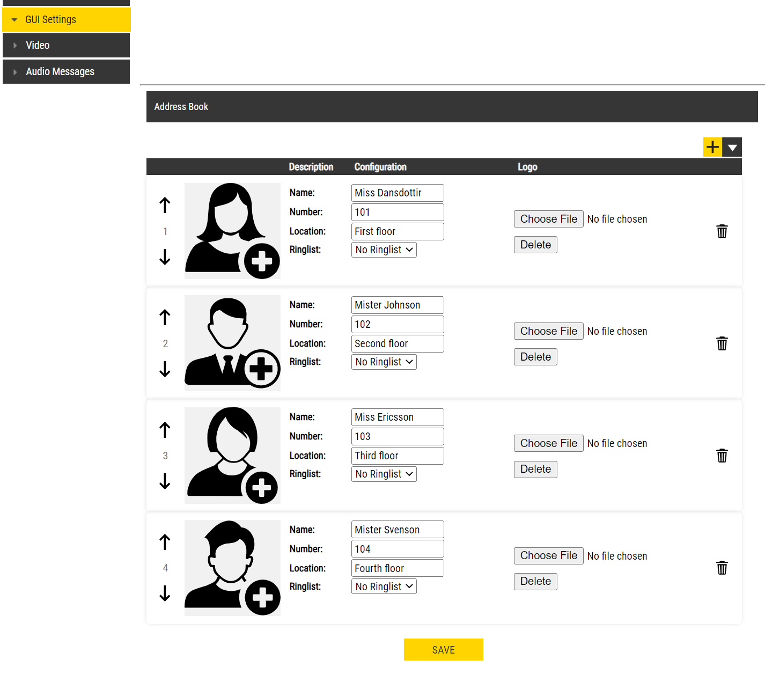Screen dimensions: 765x682
Task: Open Ringlist dropdown for Miss Dansdottir
Action: tap(384, 250)
